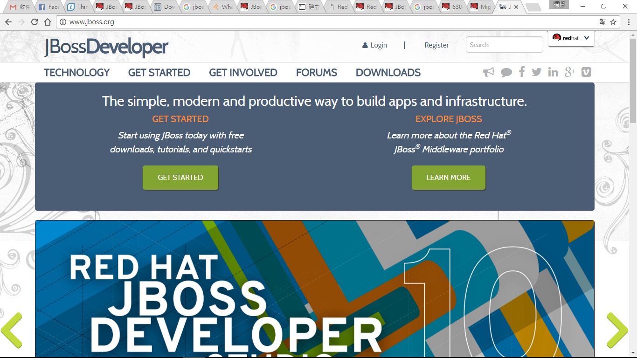637x358 pixels.
Task: Click the orange GET STARTED heading
Action: (x=180, y=119)
